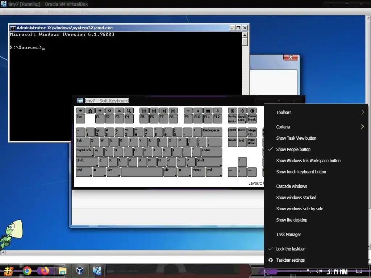Click the mail envelope key on Soft Keyboard
This screenshot has height=278, width=371.
pyautogui.click(x=188, y=110)
